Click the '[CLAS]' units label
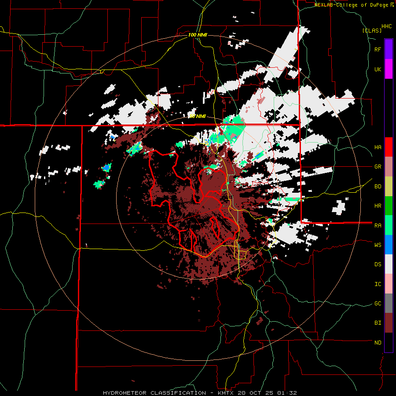 pos(372,30)
